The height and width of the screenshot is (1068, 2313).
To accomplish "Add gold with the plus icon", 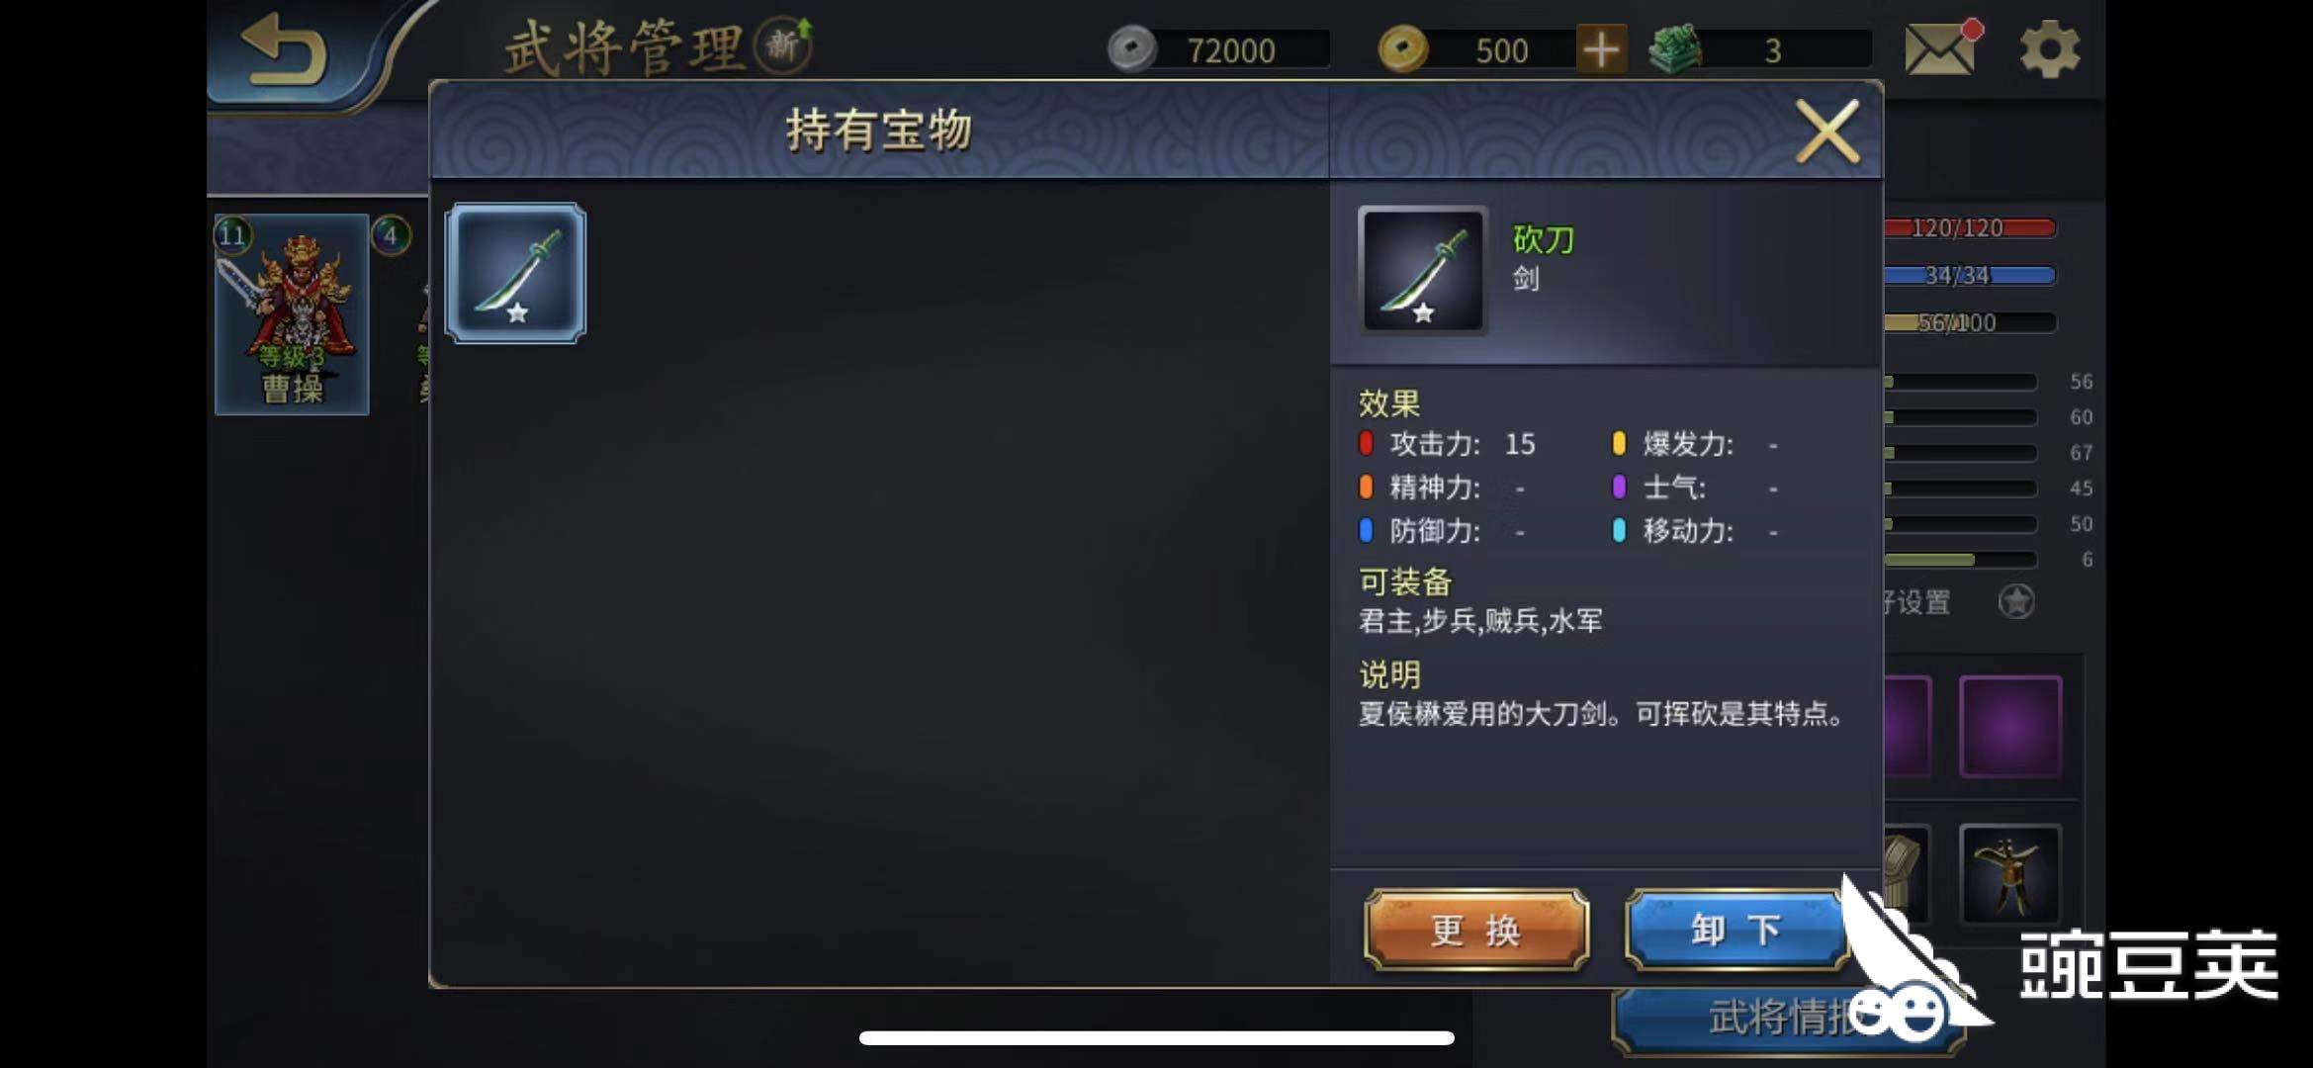I will [x=1601, y=49].
